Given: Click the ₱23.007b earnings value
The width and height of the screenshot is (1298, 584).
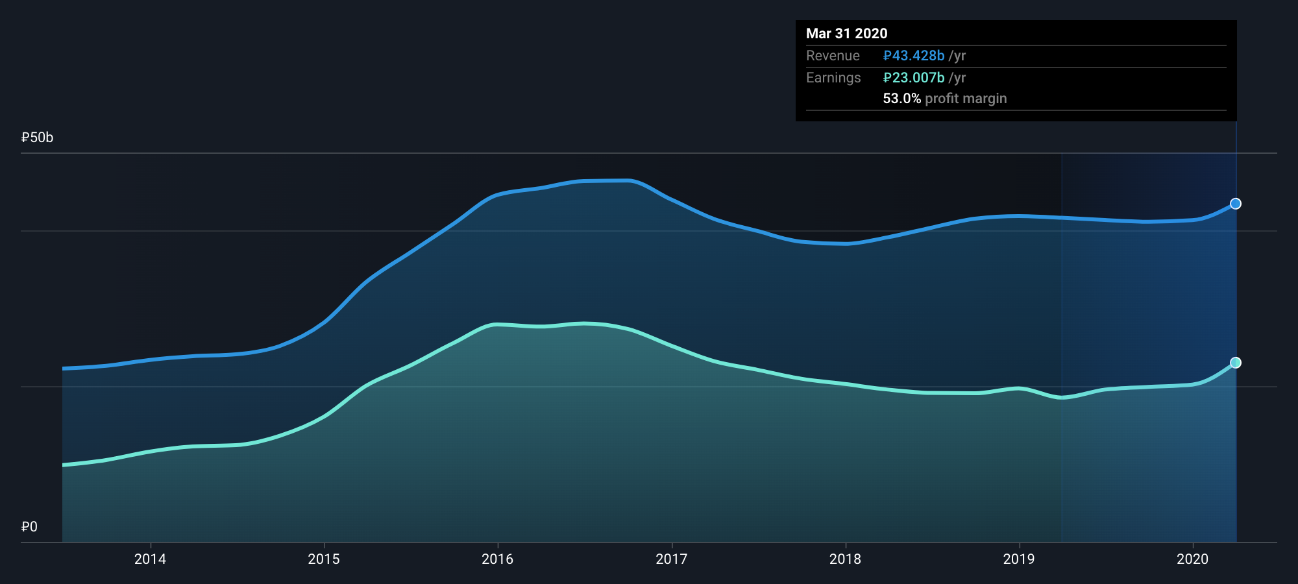Looking at the screenshot, I should point(914,78).
